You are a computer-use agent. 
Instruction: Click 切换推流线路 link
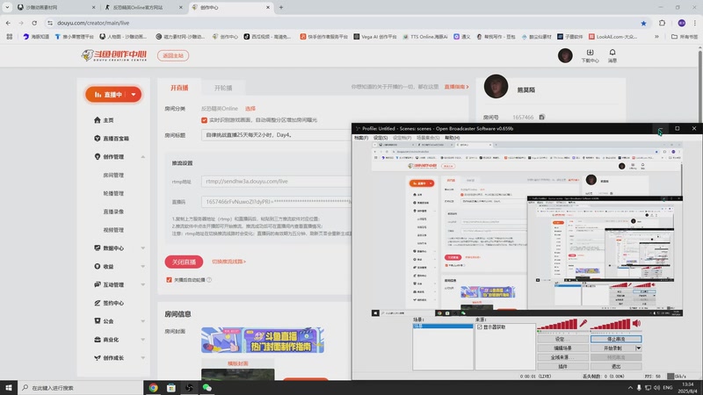coord(228,262)
